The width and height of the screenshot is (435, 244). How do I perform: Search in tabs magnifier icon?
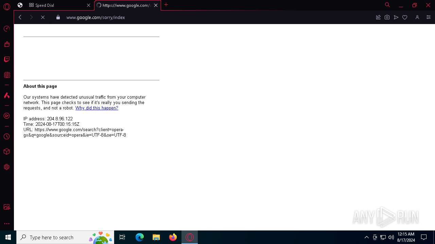387,5
